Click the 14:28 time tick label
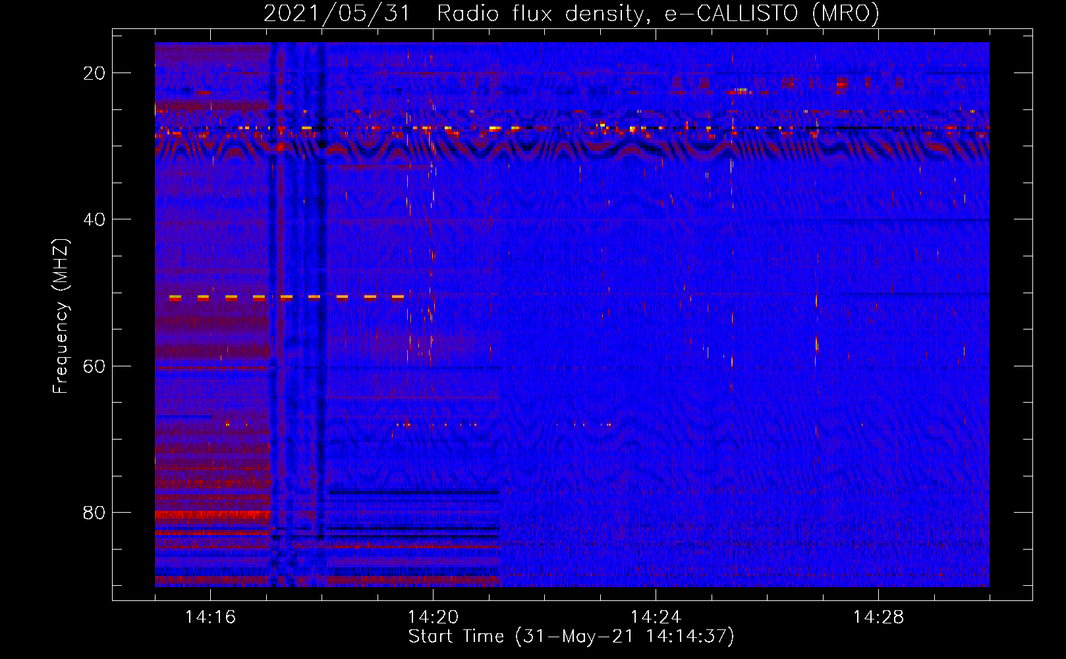Viewport: 1066px width, 659px height. pos(879,617)
